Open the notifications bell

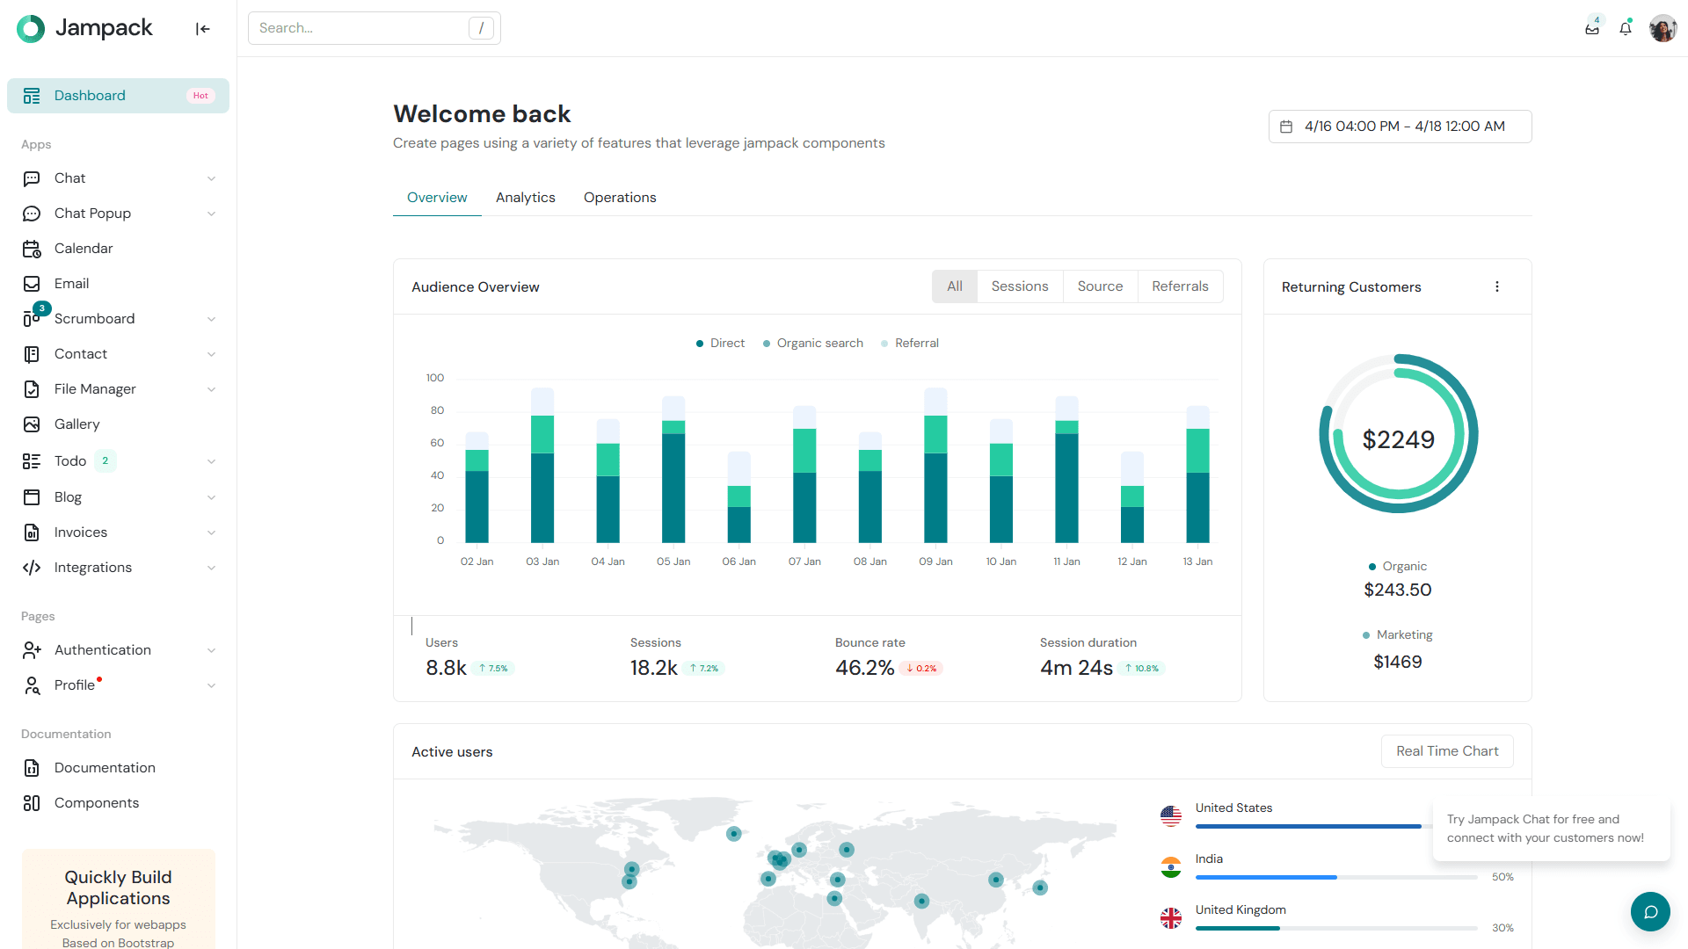tap(1626, 28)
